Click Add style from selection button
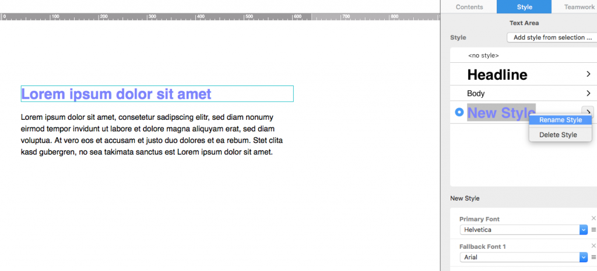 tap(552, 38)
